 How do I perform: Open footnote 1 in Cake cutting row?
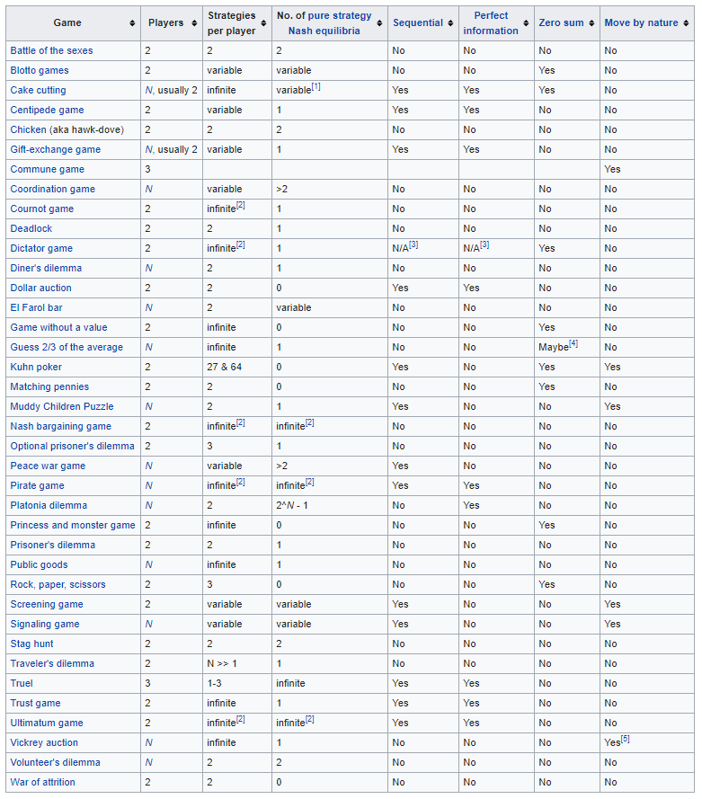click(x=315, y=86)
